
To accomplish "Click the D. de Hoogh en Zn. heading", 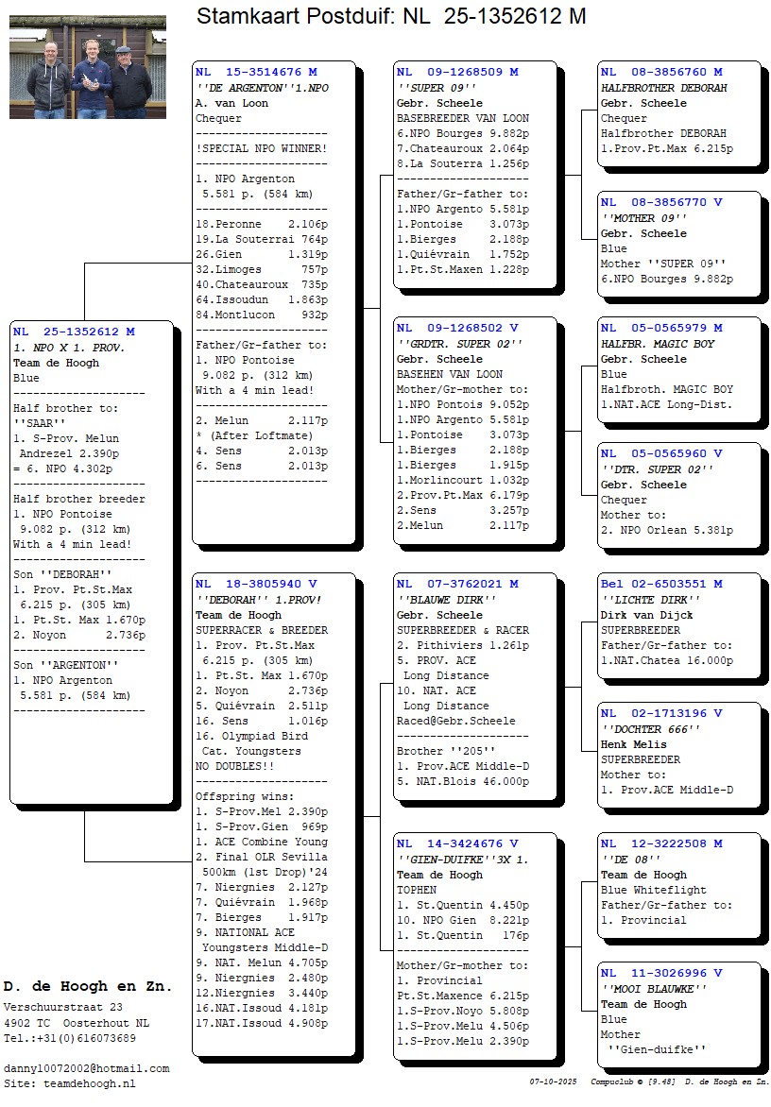I will pyautogui.click(x=88, y=986).
